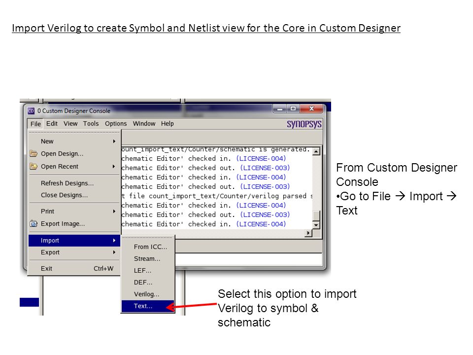The height and width of the screenshot is (355, 473).
Task: Open the File menu in menu bar
Action: point(35,124)
